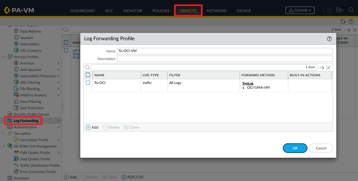Click the clear filter X in dialog
The image size is (358, 181).
tap(329, 68)
